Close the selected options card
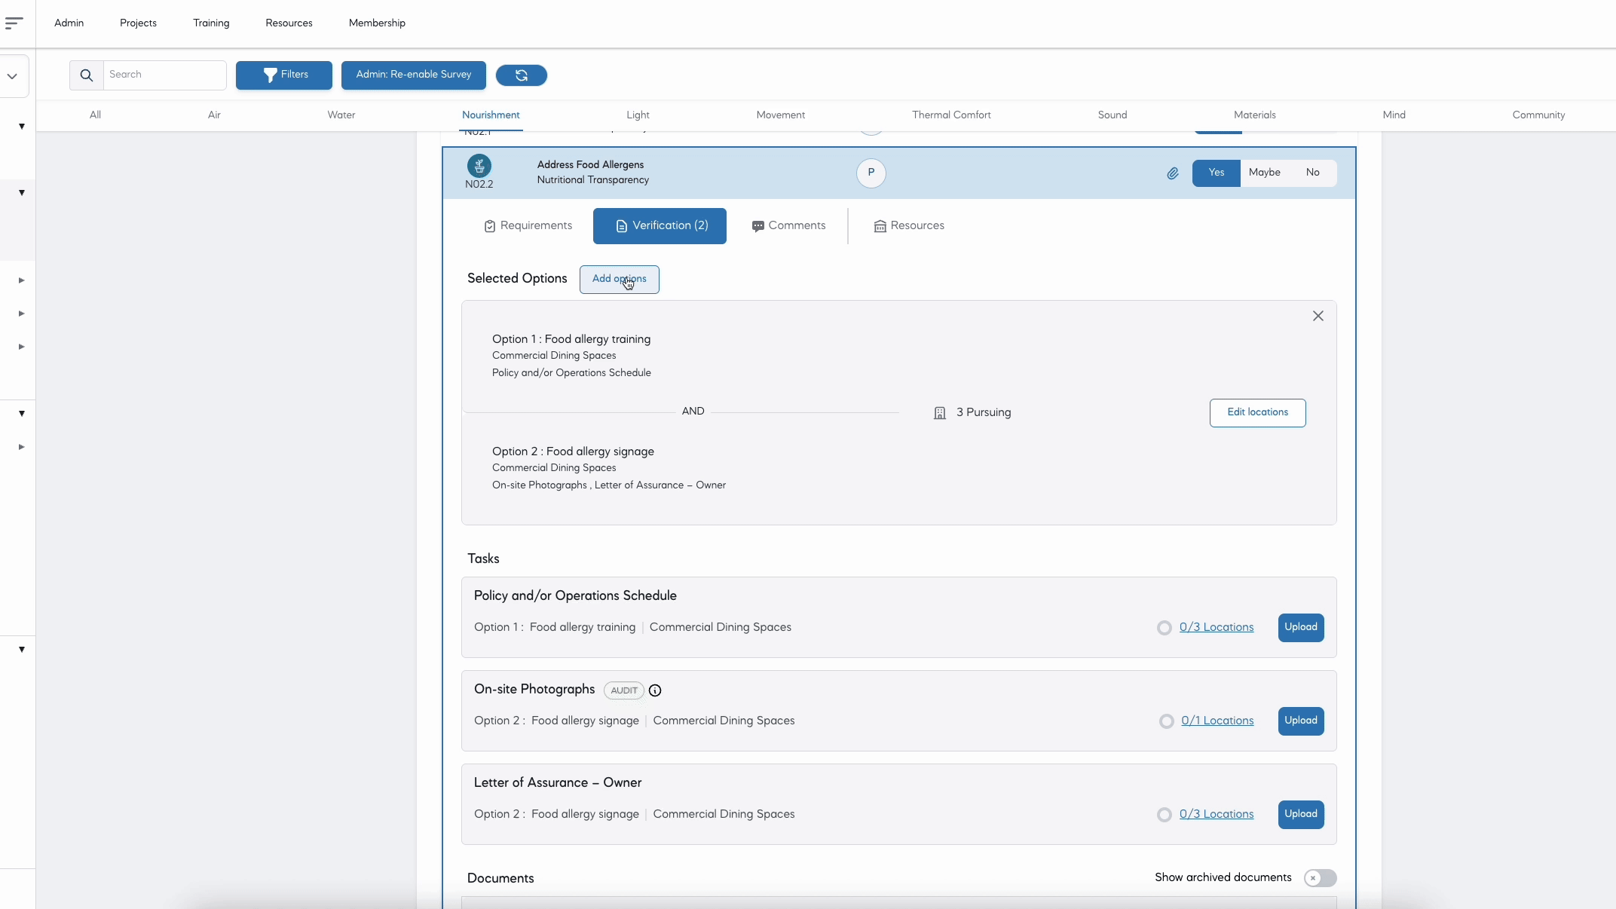This screenshot has width=1616, height=909. pos(1318,316)
